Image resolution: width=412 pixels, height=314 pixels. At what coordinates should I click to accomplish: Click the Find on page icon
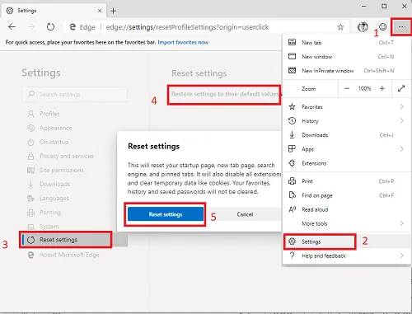pyautogui.click(x=292, y=195)
